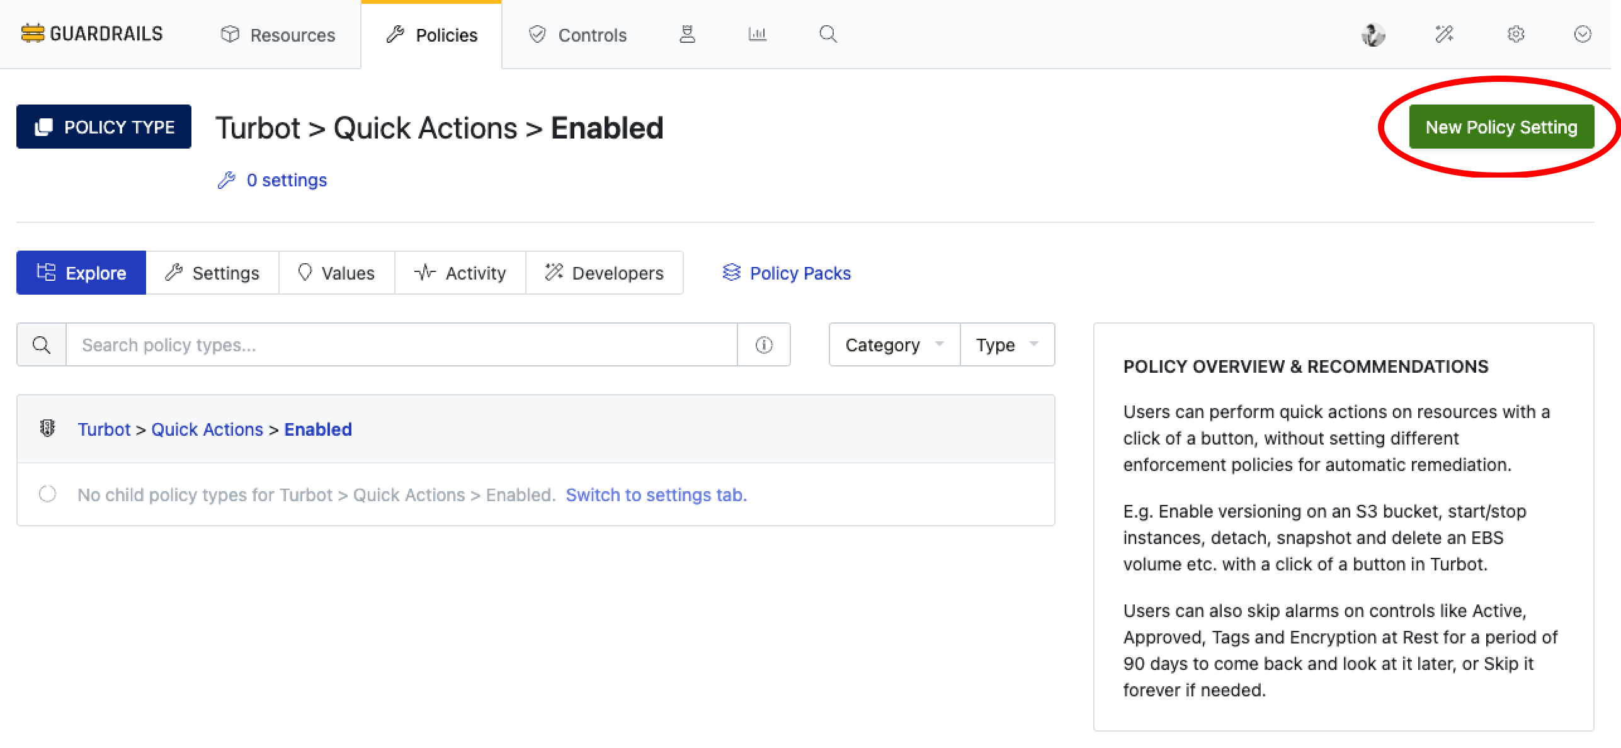Switch to the Activity tab
1621x748 pixels.
(460, 273)
